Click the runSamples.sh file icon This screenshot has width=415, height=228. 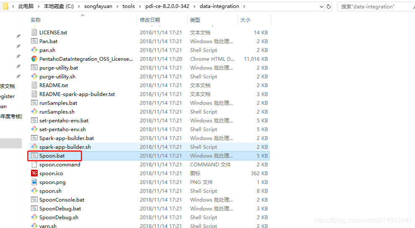pyautogui.click(x=34, y=111)
